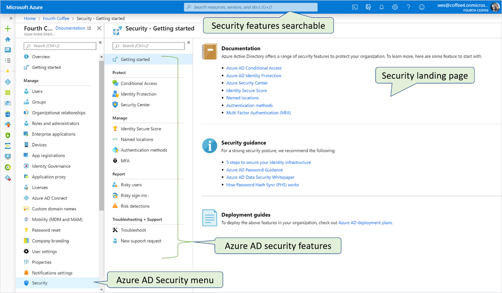Click the Notifications settings bell icon

[x=26, y=272]
